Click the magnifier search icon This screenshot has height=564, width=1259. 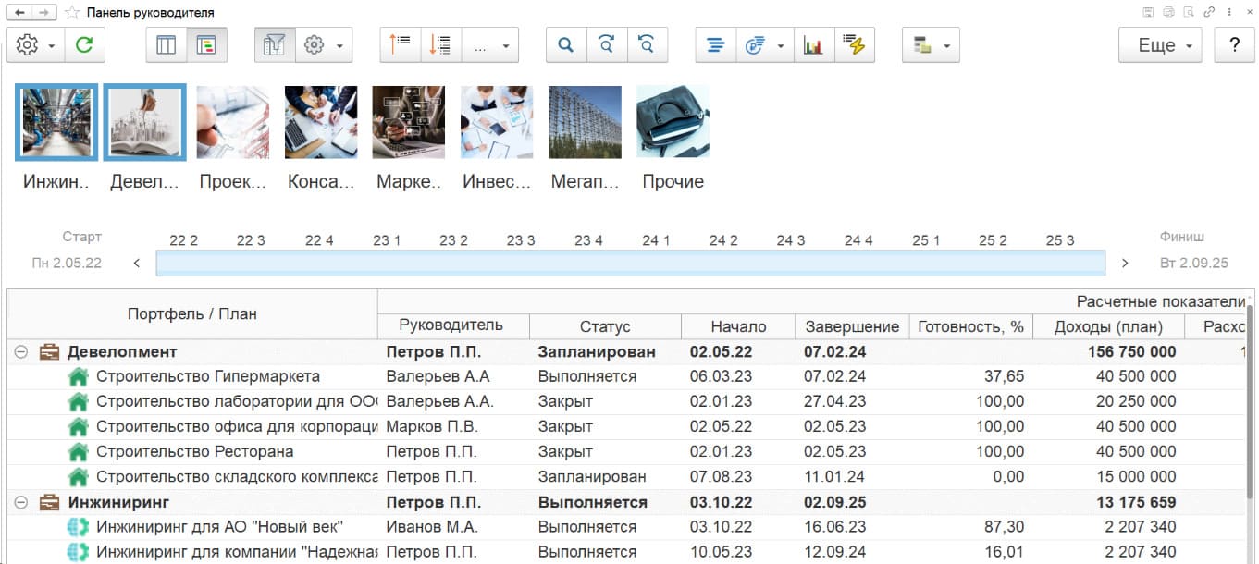click(566, 45)
